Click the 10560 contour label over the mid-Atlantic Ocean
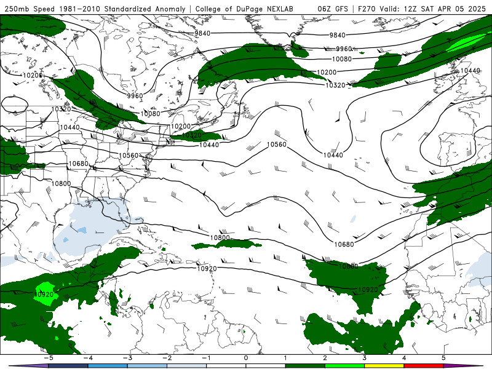 coord(277,145)
